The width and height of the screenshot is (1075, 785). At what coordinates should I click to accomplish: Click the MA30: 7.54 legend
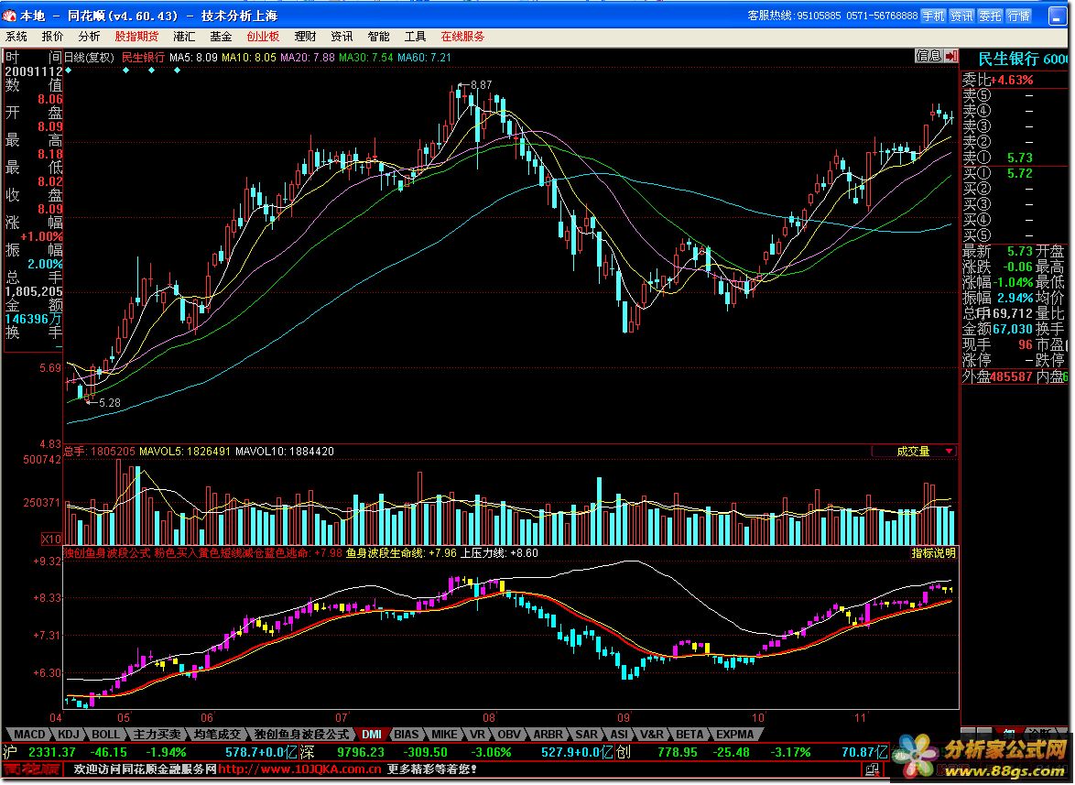tap(366, 58)
